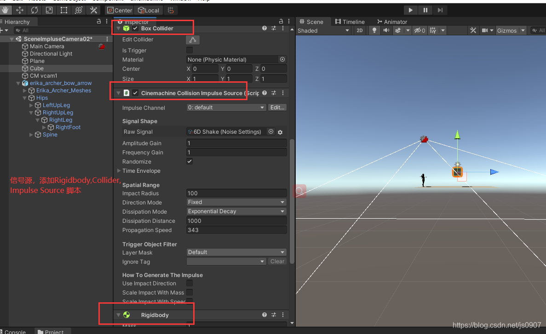
Task: Open Impulse Channel dropdown
Action: [x=226, y=108]
